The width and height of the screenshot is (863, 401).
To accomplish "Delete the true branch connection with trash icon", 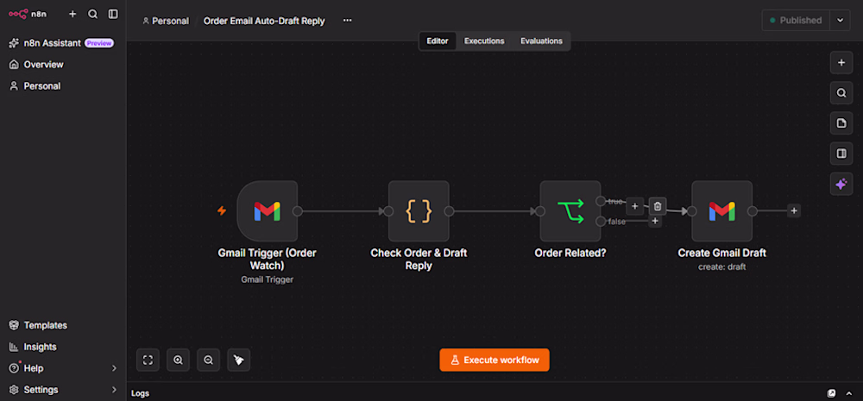I will (657, 206).
